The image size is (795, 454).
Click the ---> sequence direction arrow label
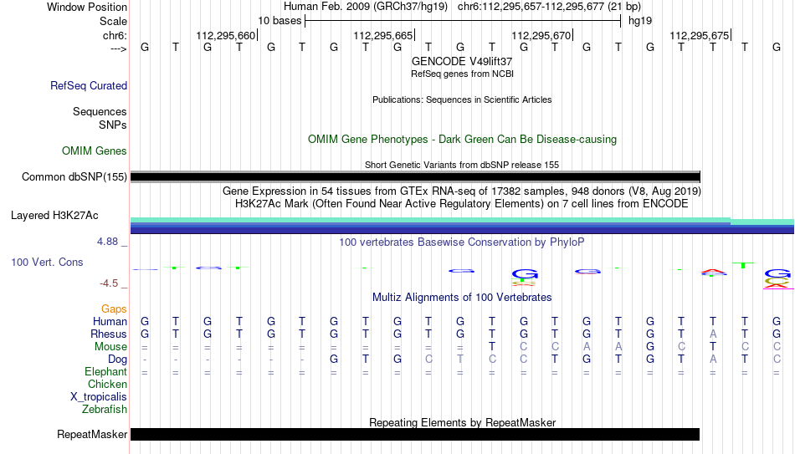tap(119, 48)
